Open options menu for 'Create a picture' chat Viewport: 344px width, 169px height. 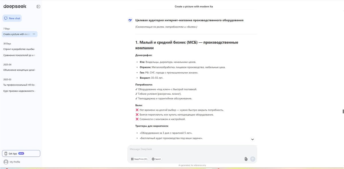coord(34,34)
